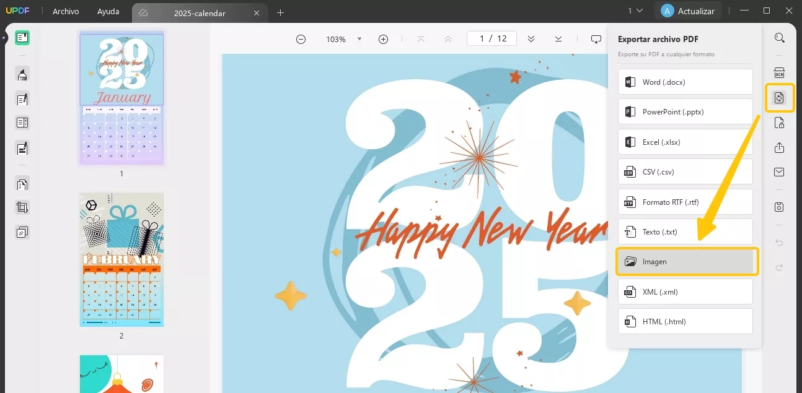Open the Protect PDF lock icon
Image resolution: width=802 pixels, height=393 pixels.
pos(780,123)
